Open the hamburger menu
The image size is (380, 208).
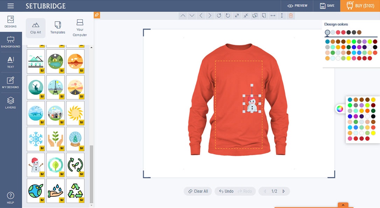(11, 6)
